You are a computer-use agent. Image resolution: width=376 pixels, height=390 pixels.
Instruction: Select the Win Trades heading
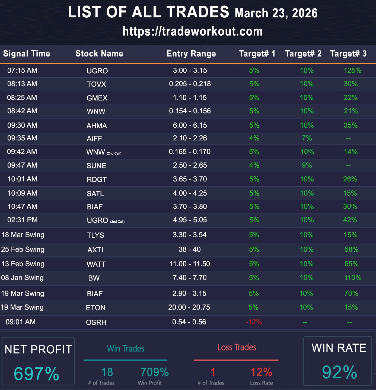click(126, 348)
